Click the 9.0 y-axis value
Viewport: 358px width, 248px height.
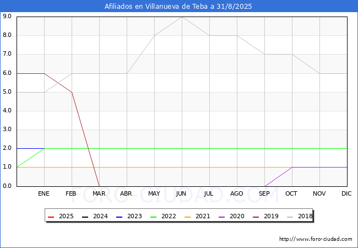click(7, 16)
